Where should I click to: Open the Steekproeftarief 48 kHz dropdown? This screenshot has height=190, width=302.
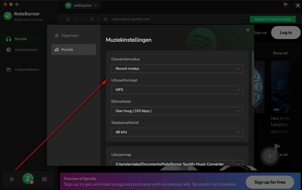(176, 132)
